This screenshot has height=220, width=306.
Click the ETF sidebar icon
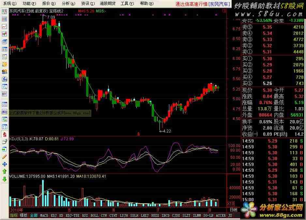pyautogui.click(x=5, y=94)
